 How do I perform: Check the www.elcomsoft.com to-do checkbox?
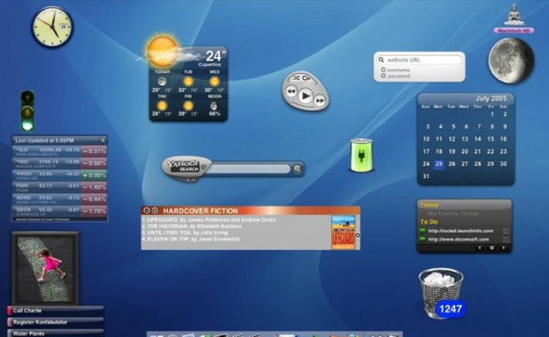tap(506, 239)
